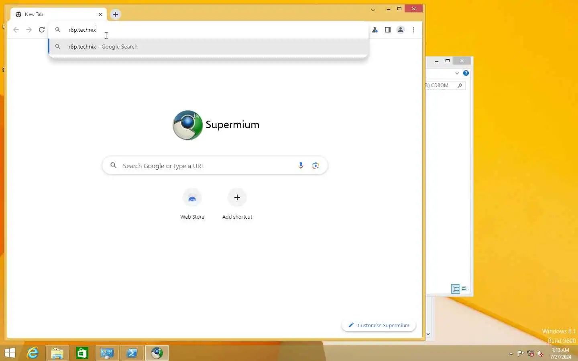Image resolution: width=578 pixels, height=361 pixels.
Task: Close the New Tab tab
Action: click(x=100, y=14)
